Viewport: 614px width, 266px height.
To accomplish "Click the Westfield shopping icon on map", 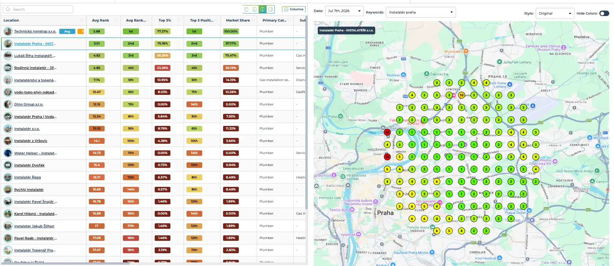I will coord(589,138).
